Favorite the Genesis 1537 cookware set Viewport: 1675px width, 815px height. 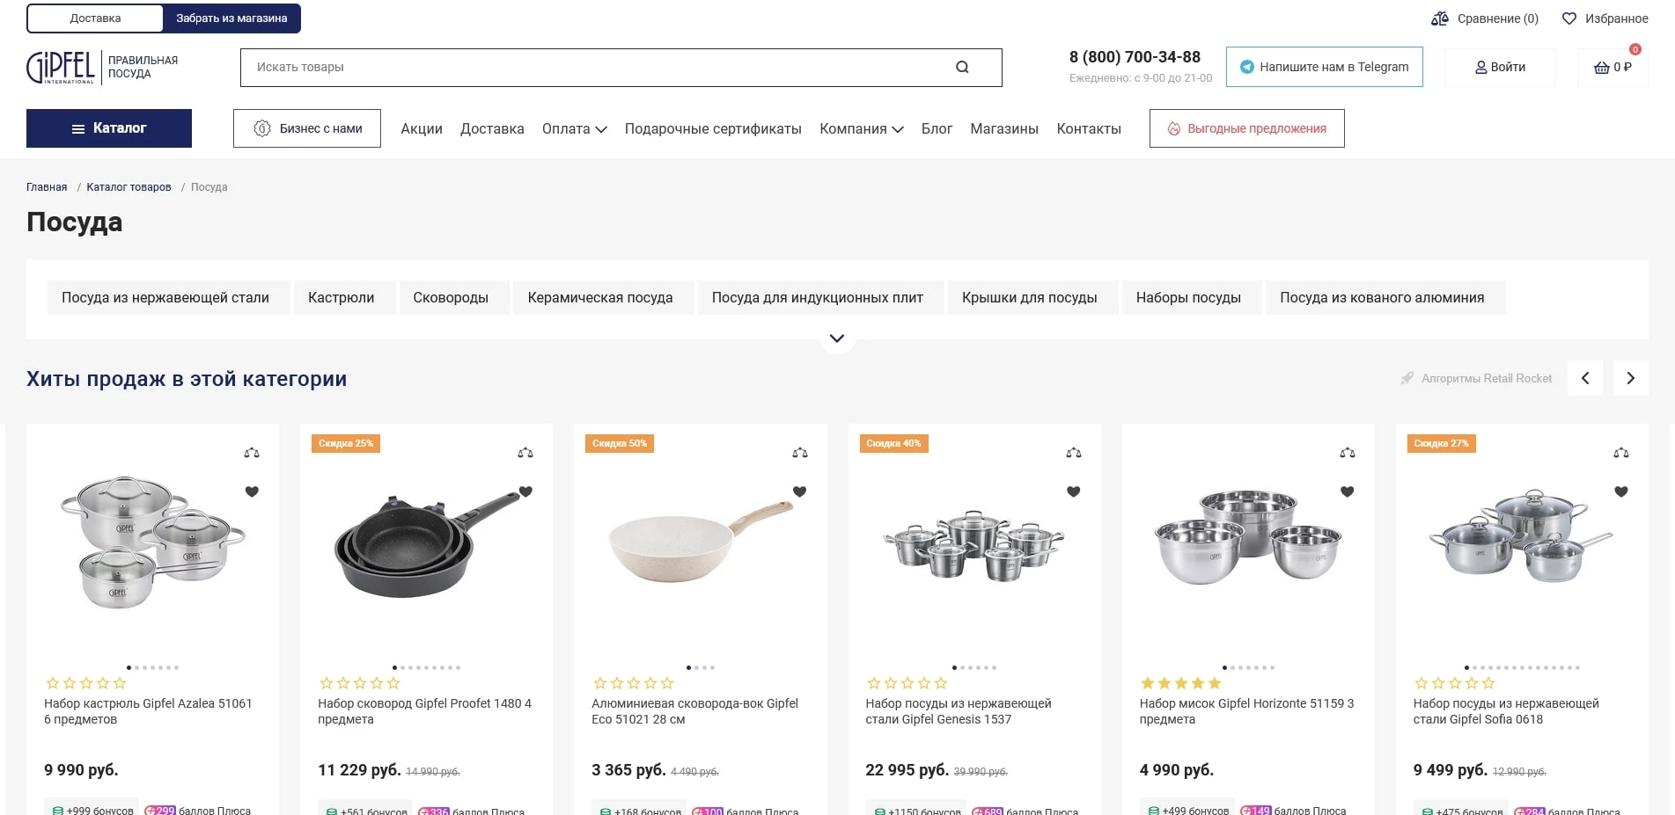(x=1073, y=491)
